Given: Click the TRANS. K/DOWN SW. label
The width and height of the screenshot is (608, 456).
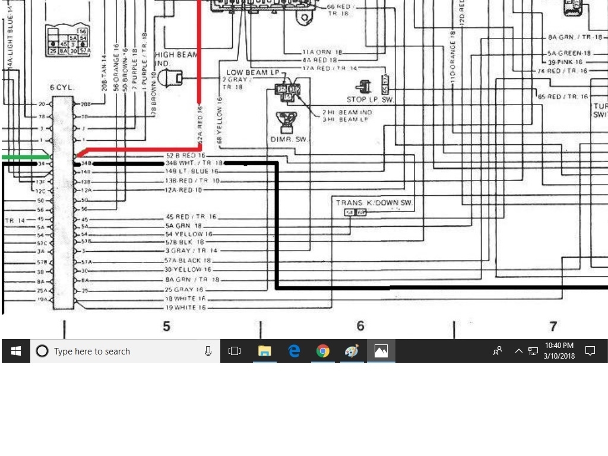Looking at the screenshot, I should [374, 203].
